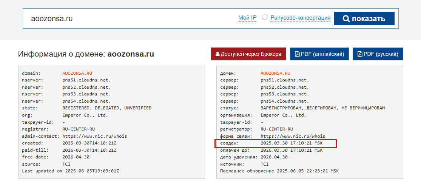Screen dimensions: 421x186
Task: Select оплачен до value 2026.03.30 17:10:21 MSK
Action: [x=291, y=150]
